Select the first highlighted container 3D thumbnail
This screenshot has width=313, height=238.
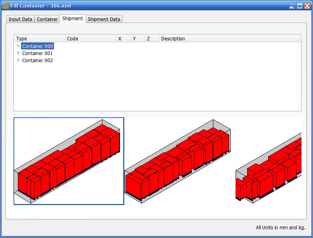click(x=69, y=161)
